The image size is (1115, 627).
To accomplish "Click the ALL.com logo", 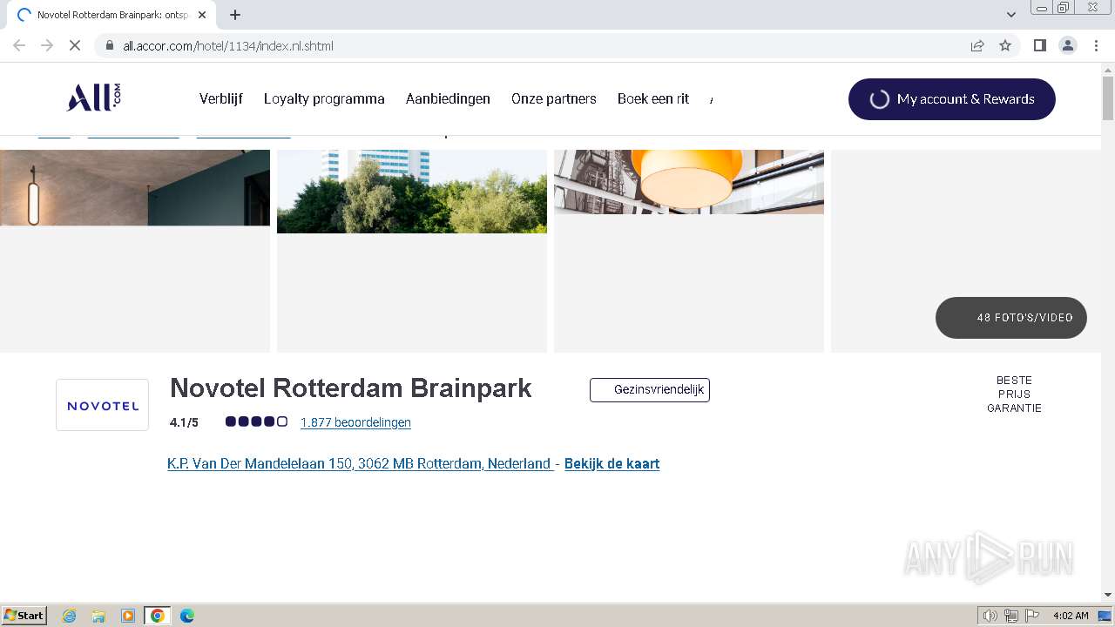I will [x=93, y=98].
